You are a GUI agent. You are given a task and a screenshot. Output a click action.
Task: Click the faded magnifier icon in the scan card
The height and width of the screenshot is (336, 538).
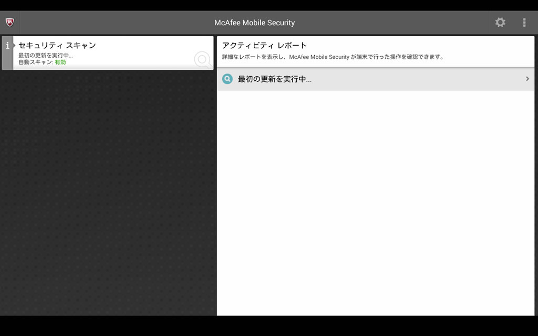(202, 60)
